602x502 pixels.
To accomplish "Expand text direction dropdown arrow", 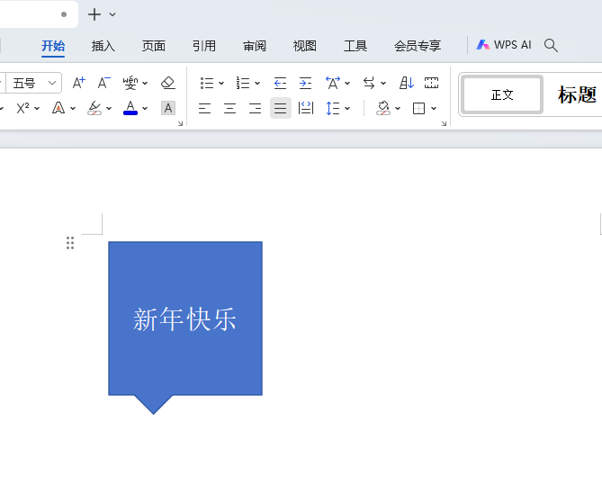I will point(383,83).
